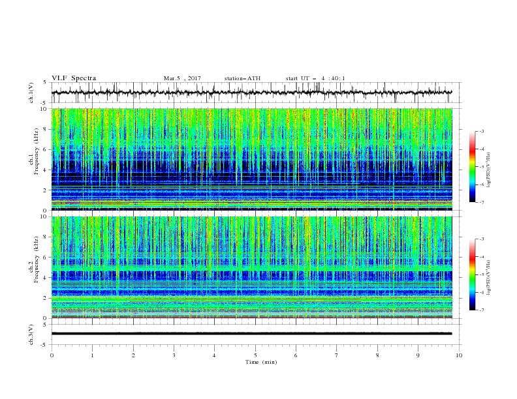Click the 'station=ATH' header label

(242, 78)
